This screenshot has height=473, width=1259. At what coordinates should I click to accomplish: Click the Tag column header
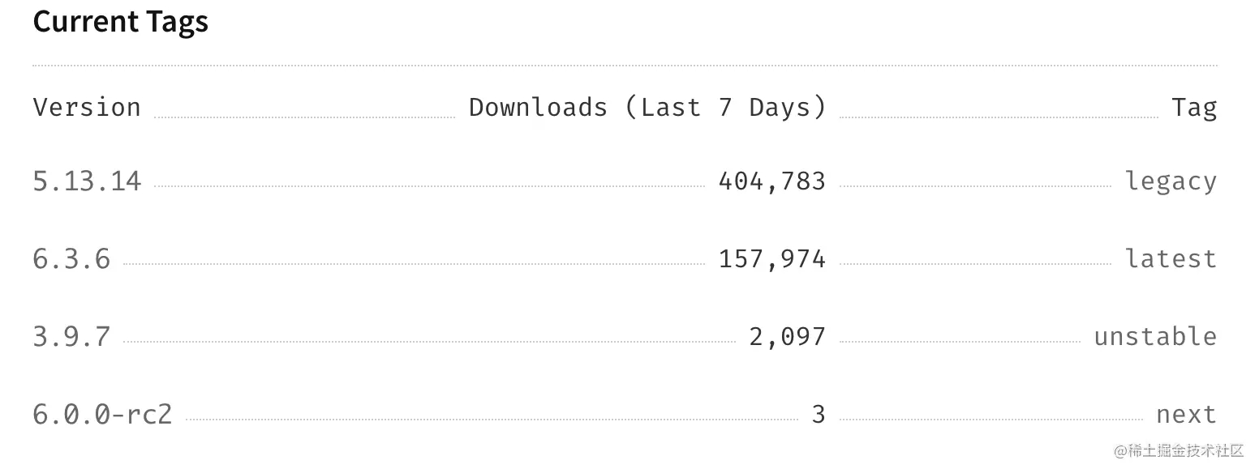(1193, 108)
